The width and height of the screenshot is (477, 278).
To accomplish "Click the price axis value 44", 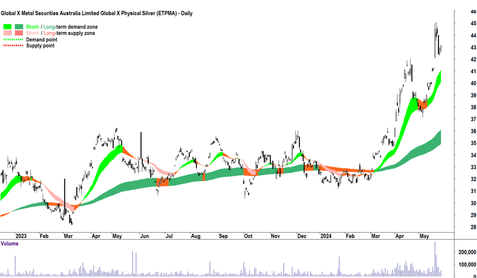I will [473, 36].
